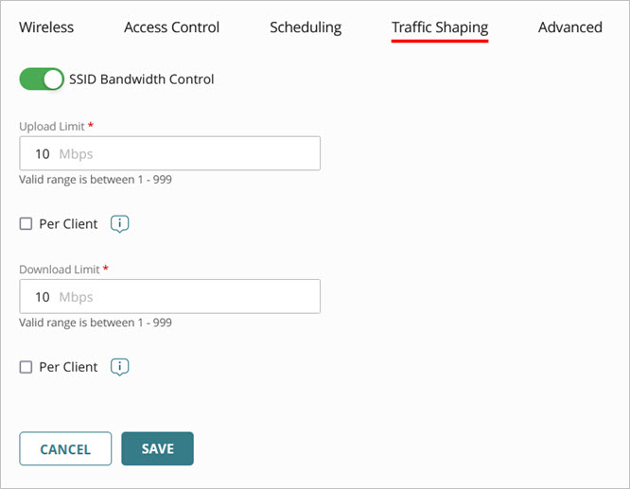630x489 pixels.
Task: Focus the Upload Limit Mbps field
Action: pyautogui.click(x=170, y=153)
